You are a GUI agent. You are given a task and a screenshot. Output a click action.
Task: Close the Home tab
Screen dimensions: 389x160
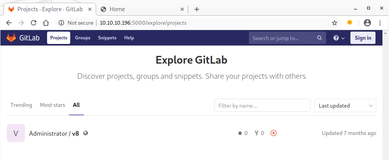[182, 9]
